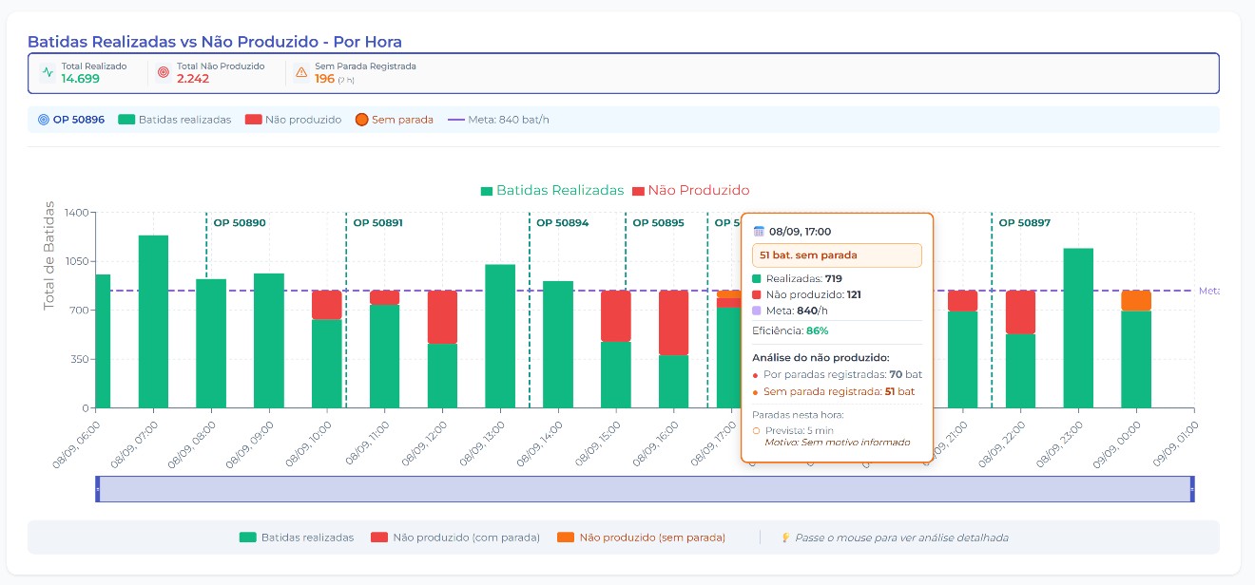Click the green Batidas realizadas swatch in top legend

click(125, 120)
